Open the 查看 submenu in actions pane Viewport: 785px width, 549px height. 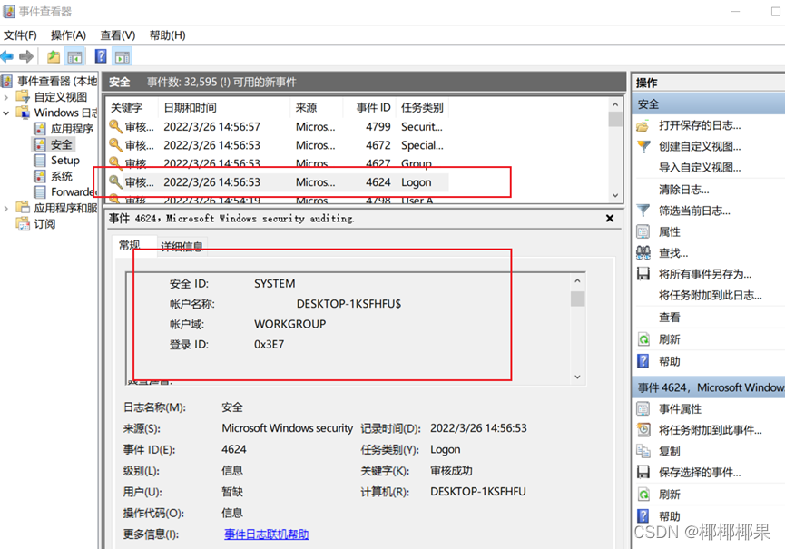(670, 317)
